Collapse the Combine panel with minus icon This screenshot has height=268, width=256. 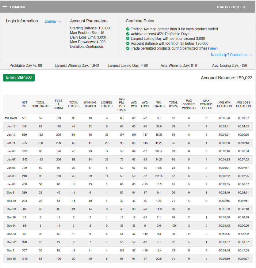coord(6,7)
